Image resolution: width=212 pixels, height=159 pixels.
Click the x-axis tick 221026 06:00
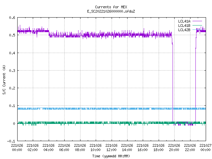pos(64,148)
